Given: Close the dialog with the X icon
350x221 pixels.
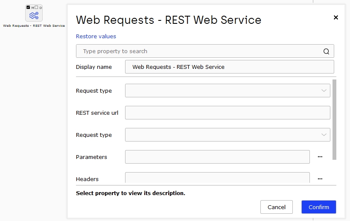Looking at the screenshot, I should [336, 17].
